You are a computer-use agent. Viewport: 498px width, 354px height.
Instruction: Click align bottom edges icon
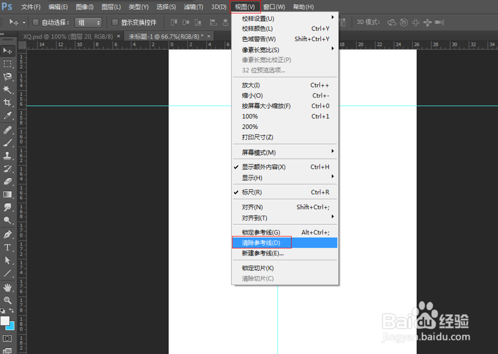pos(198,22)
